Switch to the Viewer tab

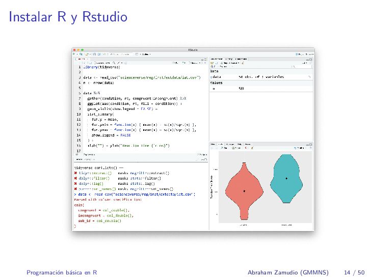point(248,144)
